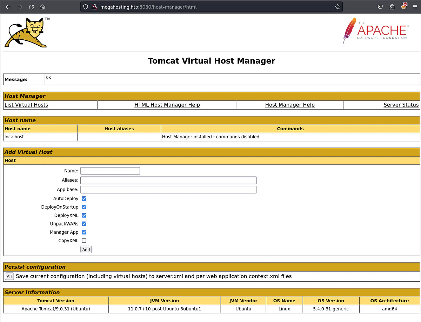Open the extensions puzzle icon
The image size is (421, 322).
(x=392, y=7)
